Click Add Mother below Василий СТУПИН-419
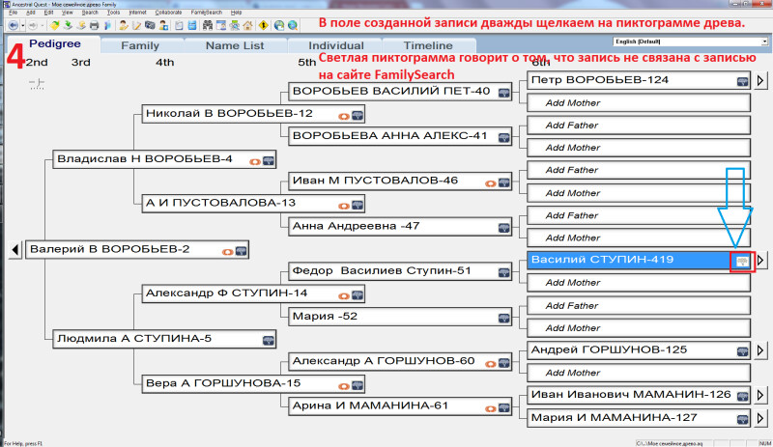Viewport: 773px width, 447px height. (639, 283)
